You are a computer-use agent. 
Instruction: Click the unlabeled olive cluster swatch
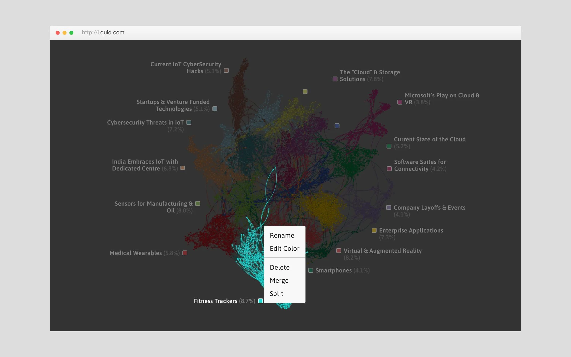305,91
